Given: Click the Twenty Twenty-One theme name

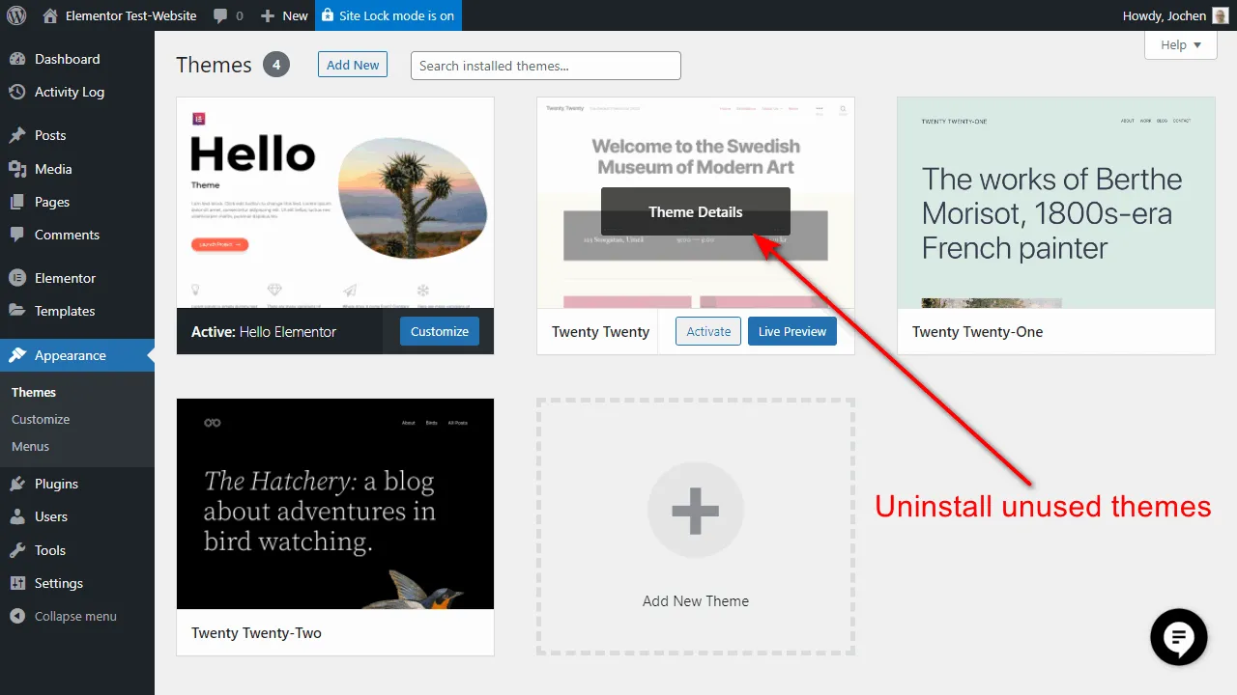Looking at the screenshot, I should point(977,331).
